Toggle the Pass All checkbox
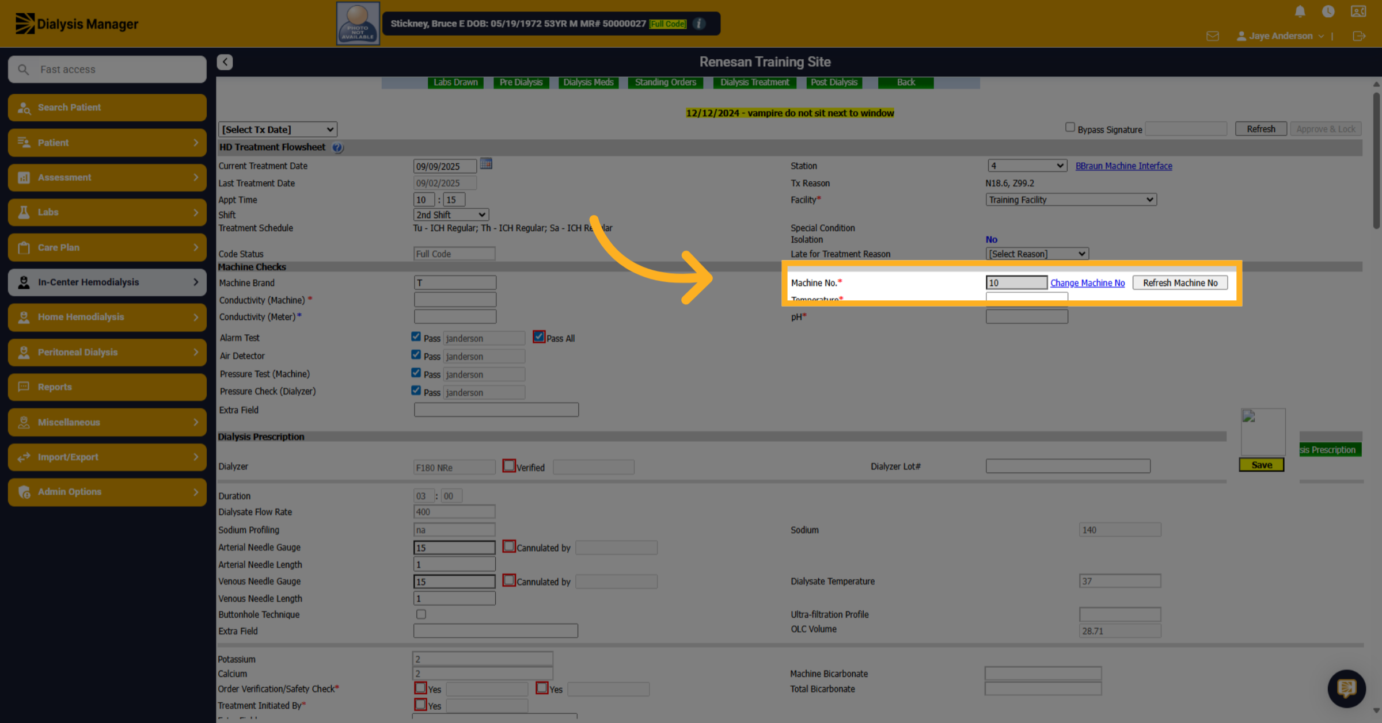The height and width of the screenshot is (723, 1382). 539,337
